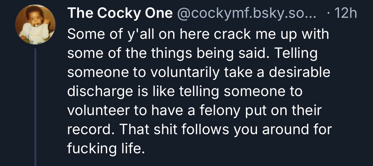Click the line "someone to voluntarily take a desirable"

[199, 72]
